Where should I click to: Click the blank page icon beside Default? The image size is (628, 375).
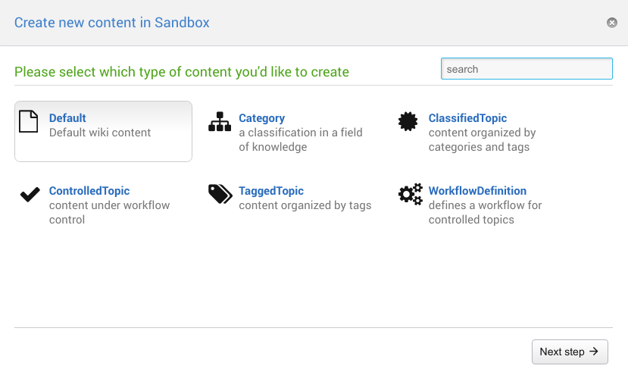[28, 121]
